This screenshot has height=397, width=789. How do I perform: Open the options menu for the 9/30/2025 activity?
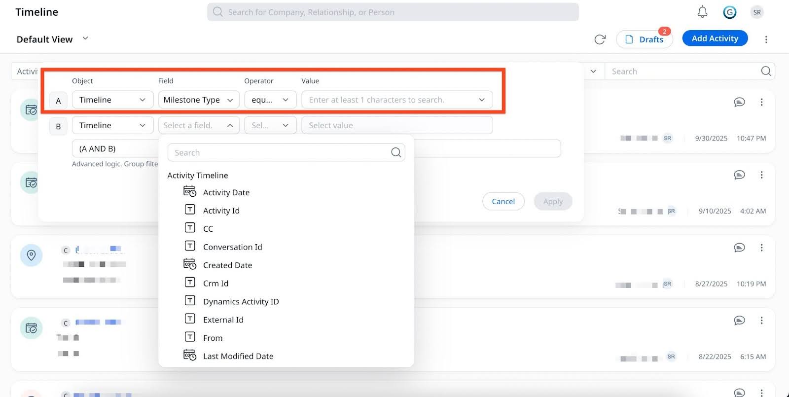761,102
